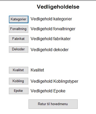Click the Vedligehold fabrikater label
The height and width of the screenshot is (114, 96).
50,39
